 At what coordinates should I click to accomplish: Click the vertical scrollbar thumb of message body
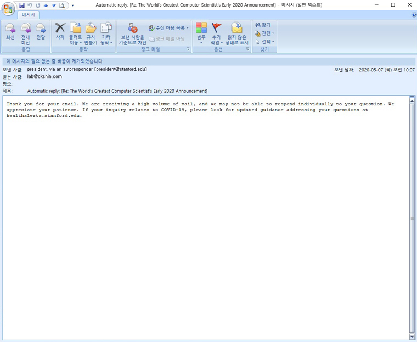click(x=412, y=218)
